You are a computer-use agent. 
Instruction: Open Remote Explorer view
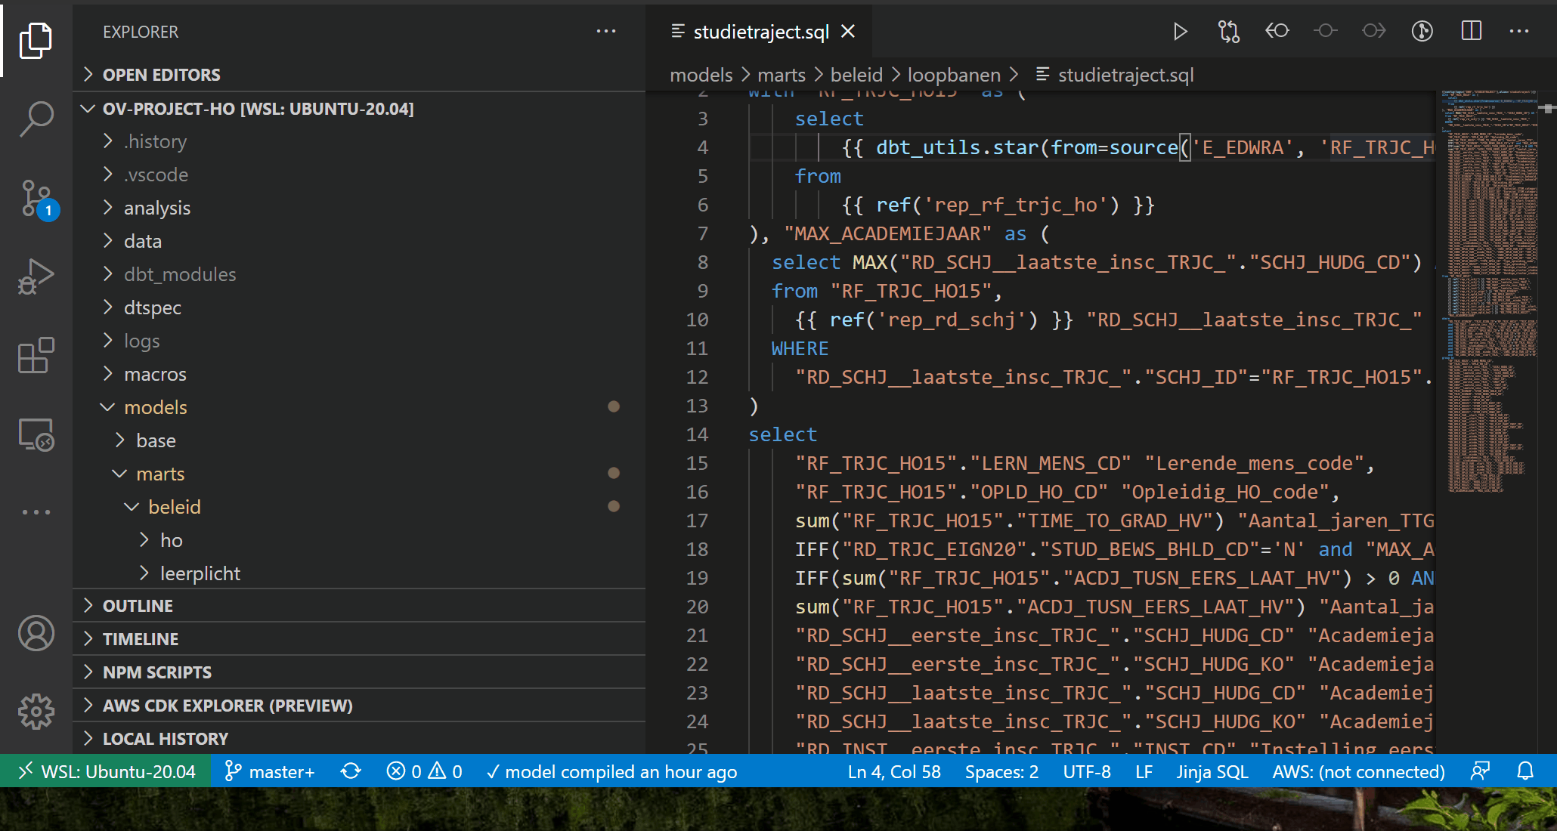tap(36, 435)
